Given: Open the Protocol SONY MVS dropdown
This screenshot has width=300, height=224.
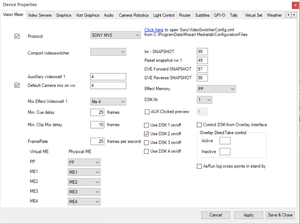Looking at the screenshot, I should [x=116, y=35].
